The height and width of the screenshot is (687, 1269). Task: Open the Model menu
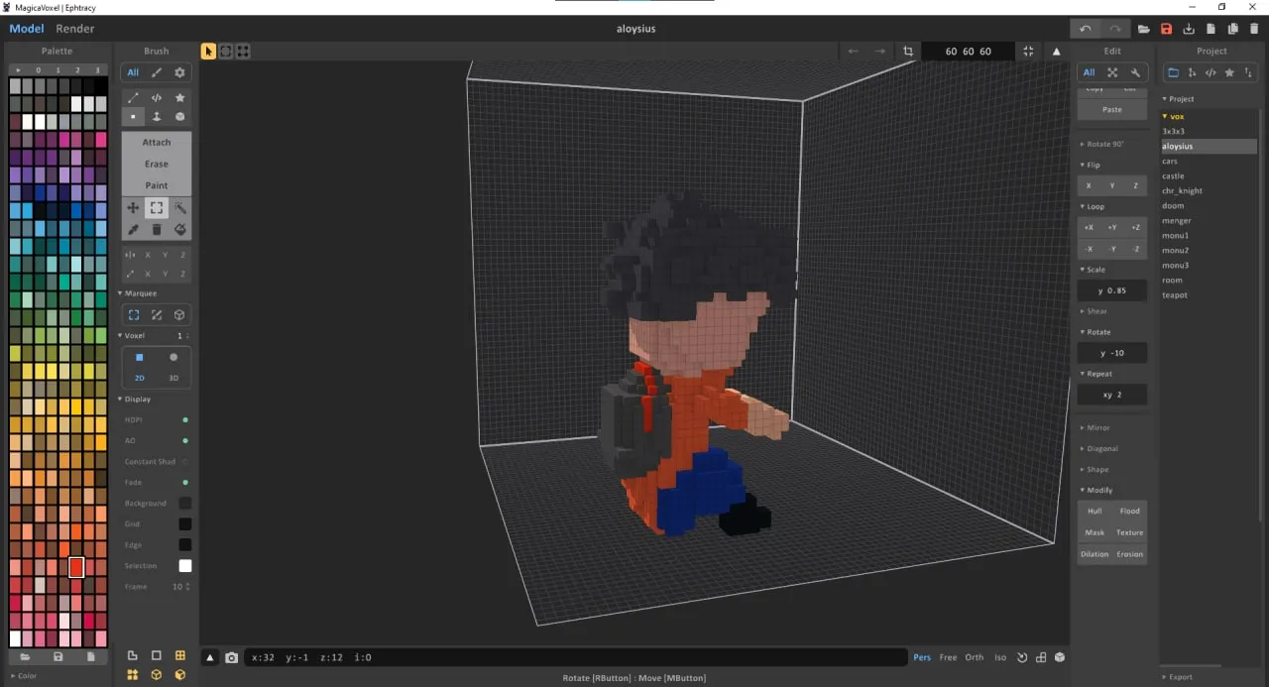coord(26,28)
